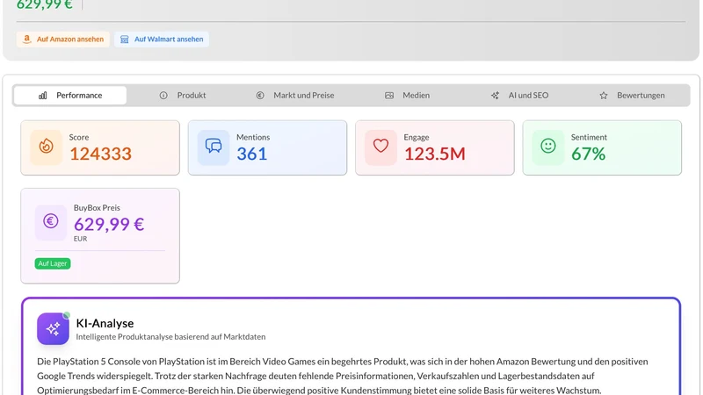Click the sparkle icon beside AI und SEO
Viewport: 703px width, 395px height.
coord(495,96)
